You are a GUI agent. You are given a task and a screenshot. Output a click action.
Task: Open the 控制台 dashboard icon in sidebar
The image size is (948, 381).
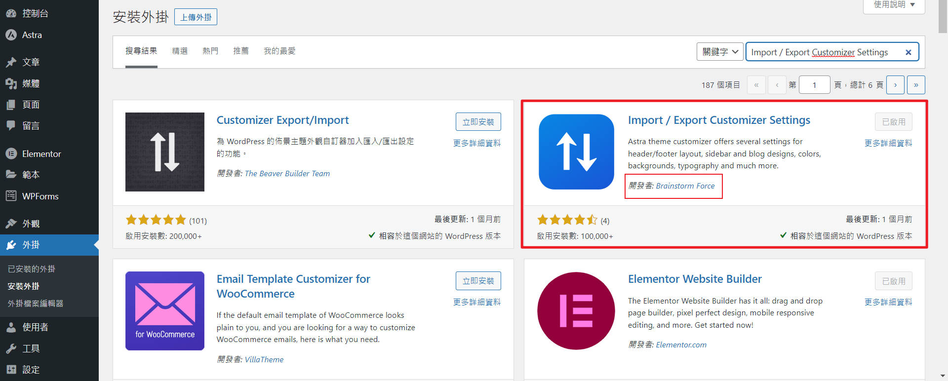coord(11,13)
